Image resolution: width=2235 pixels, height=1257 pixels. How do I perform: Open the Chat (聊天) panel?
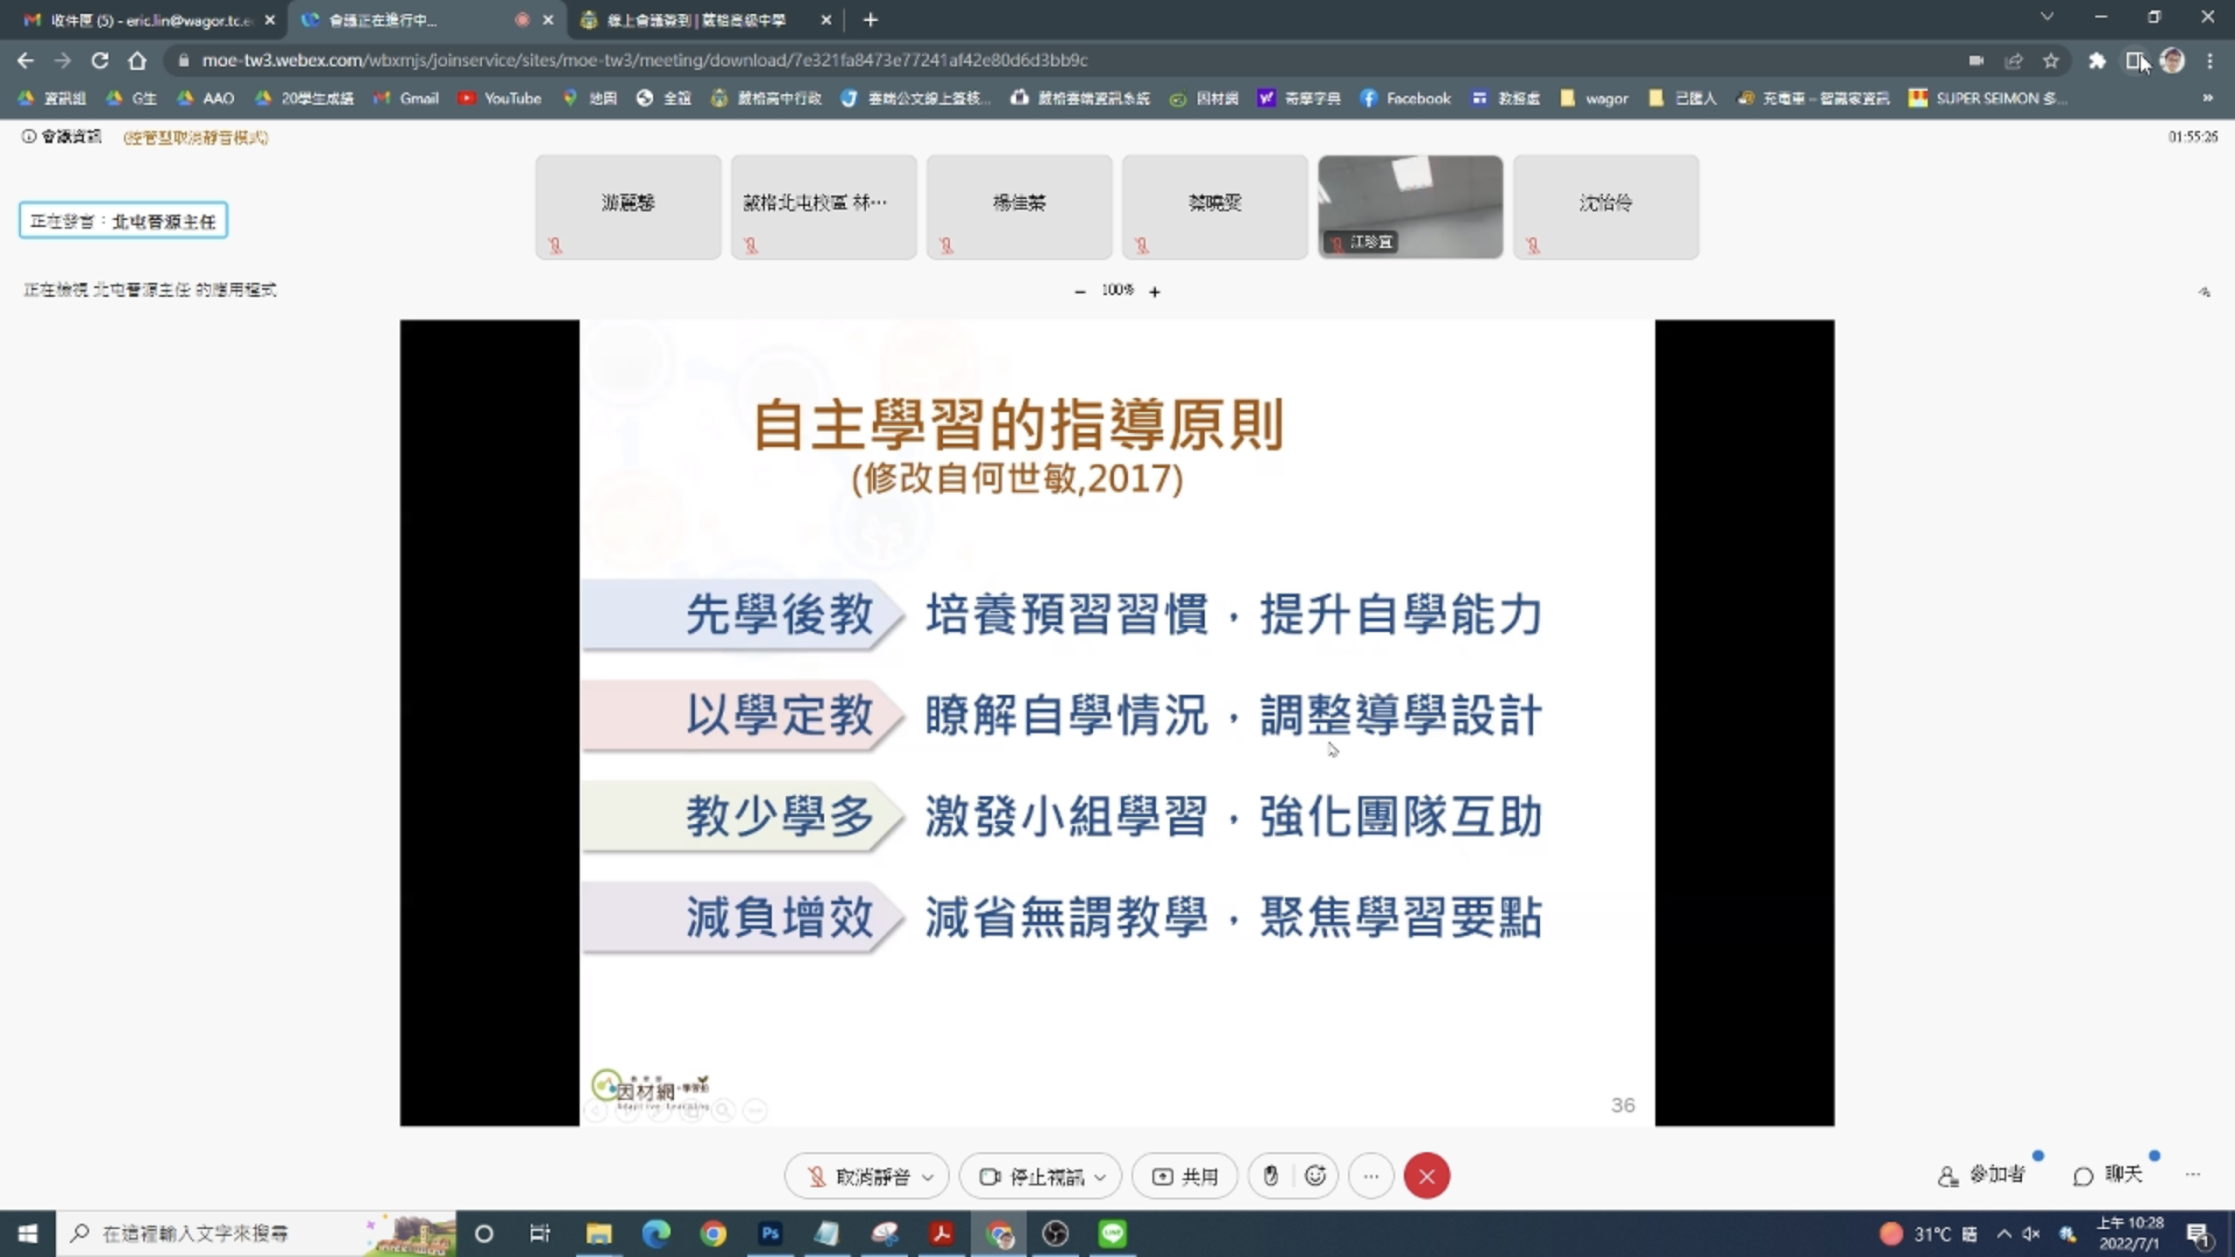pyautogui.click(x=2108, y=1176)
